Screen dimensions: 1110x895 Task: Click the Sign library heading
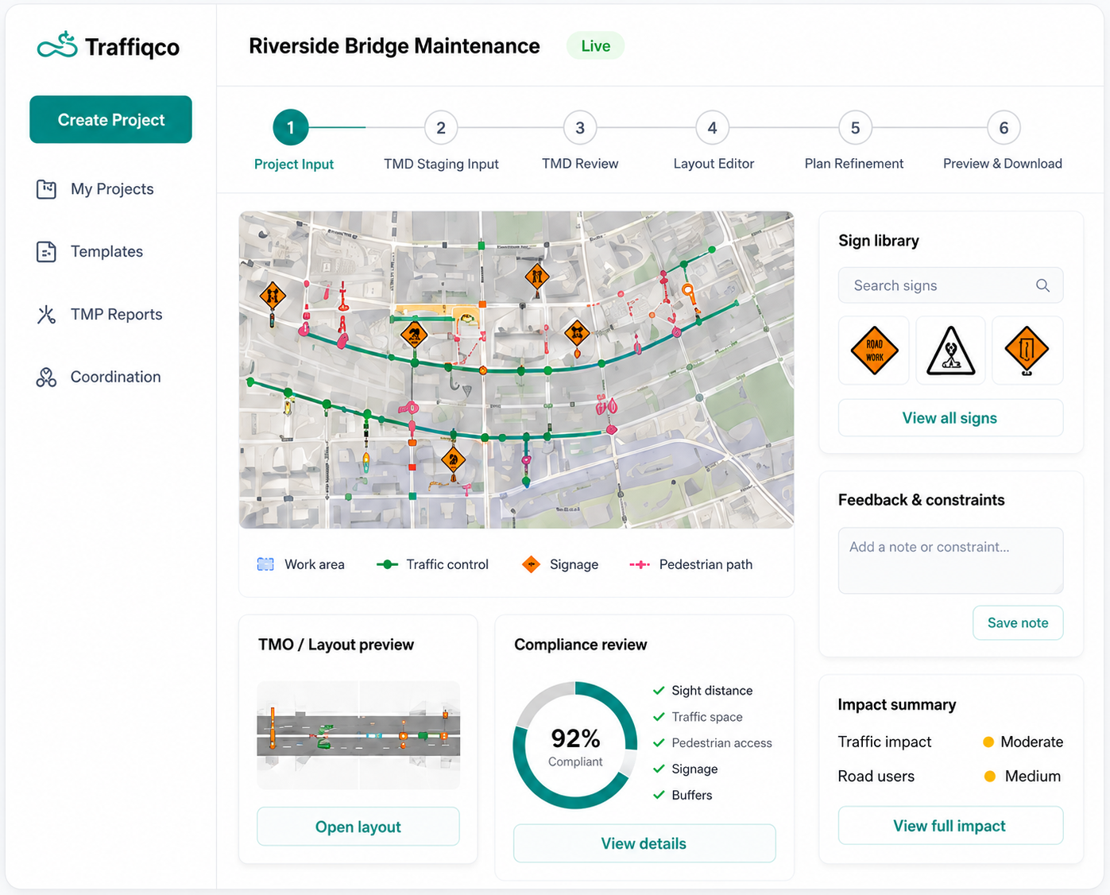click(x=878, y=241)
